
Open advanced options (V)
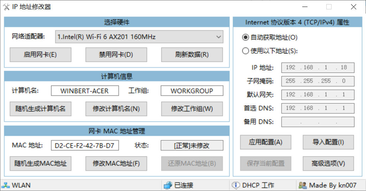click(328, 164)
